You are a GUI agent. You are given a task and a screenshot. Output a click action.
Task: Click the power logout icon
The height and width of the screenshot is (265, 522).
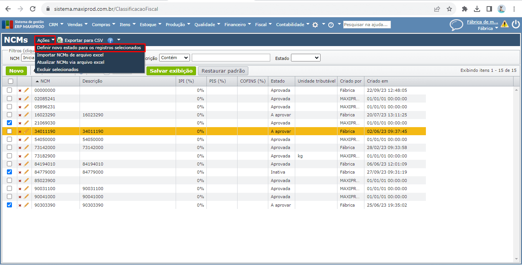point(516,24)
